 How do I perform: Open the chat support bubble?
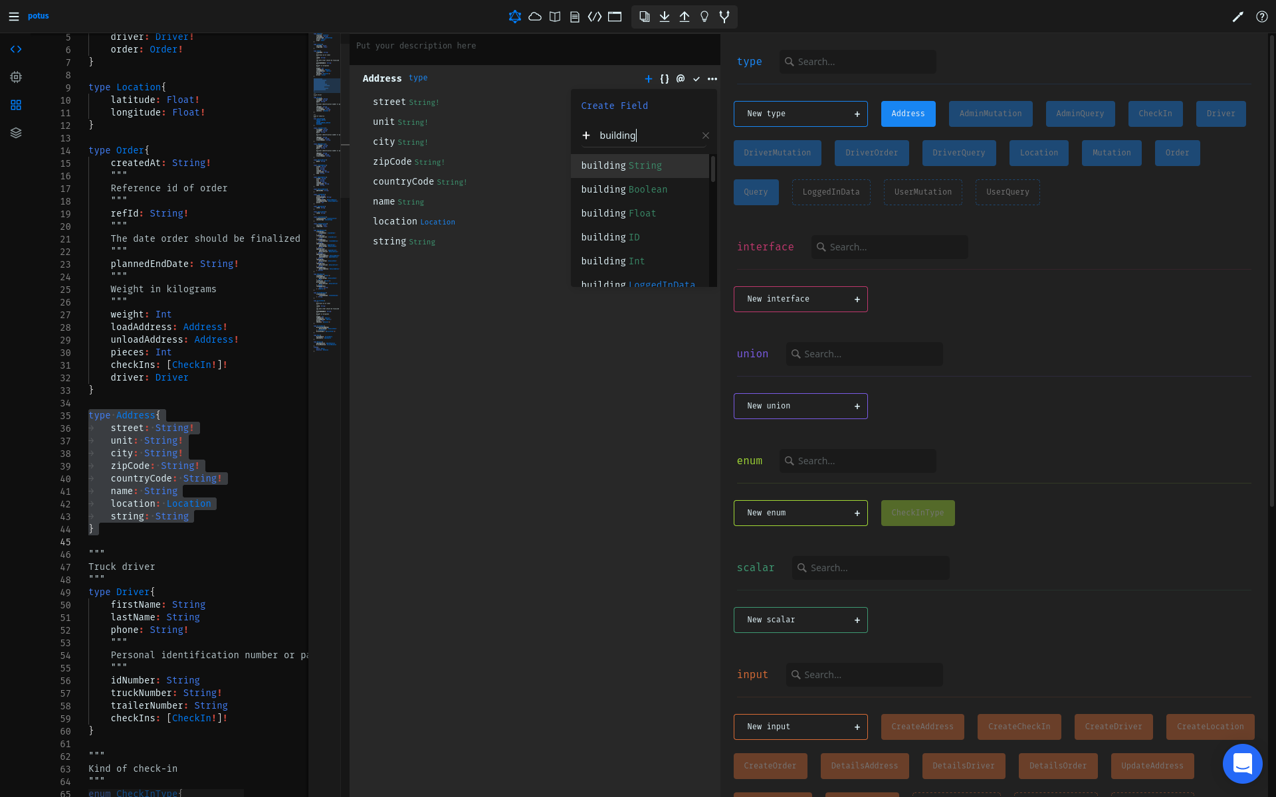click(1242, 763)
